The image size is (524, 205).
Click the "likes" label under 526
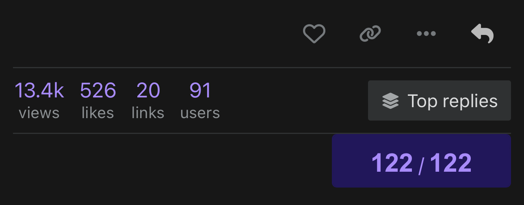[x=98, y=113]
